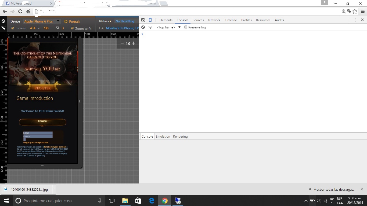Close the DevTools panel
The height and width of the screenshot is (206, 367).
(362, 20)
